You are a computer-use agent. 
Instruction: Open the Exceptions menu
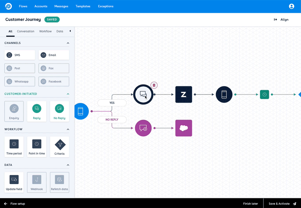(106, 6)
